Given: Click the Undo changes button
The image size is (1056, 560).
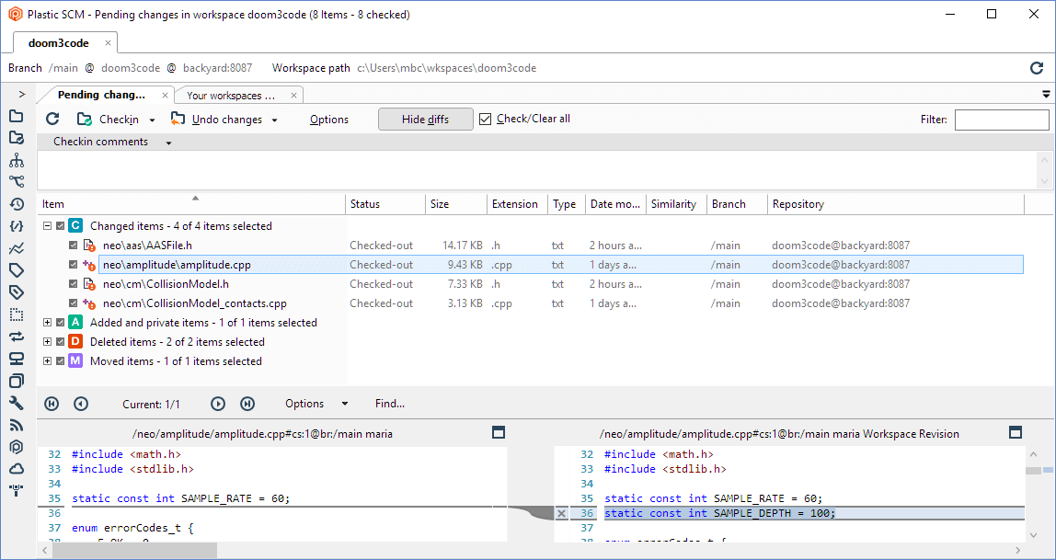Looking at the screenshot, I should [x=215, y=120].
